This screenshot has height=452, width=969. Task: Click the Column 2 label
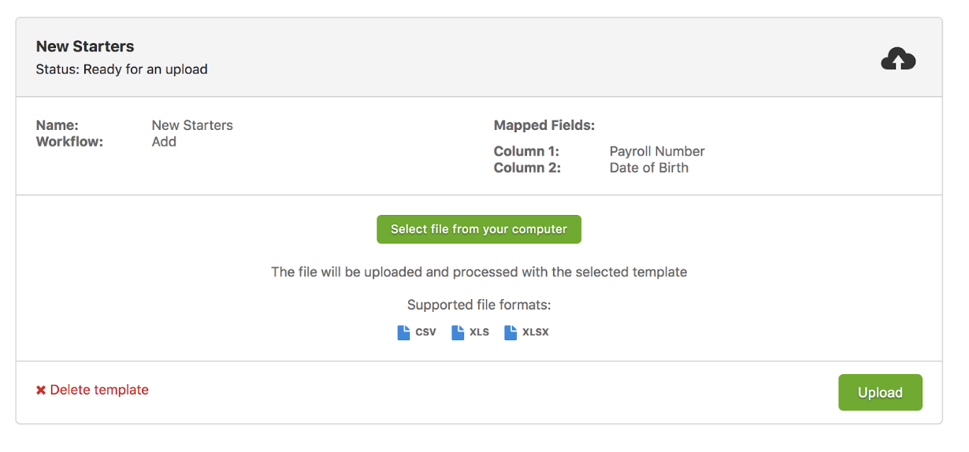click(x=527, y=168)
